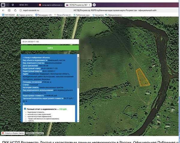This screenshot has height=143, width=180.
Task: Open the Процедуры bookmark
Action: (x=44, y=15)
